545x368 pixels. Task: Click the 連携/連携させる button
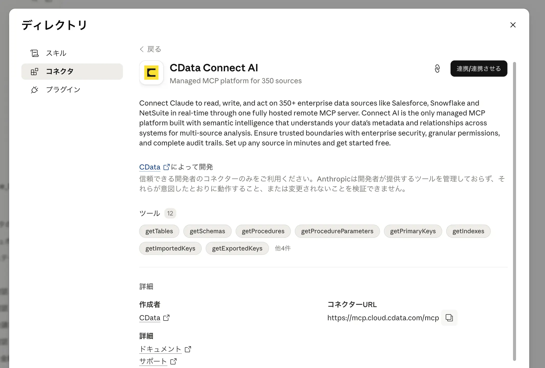(x=479, y=69)
